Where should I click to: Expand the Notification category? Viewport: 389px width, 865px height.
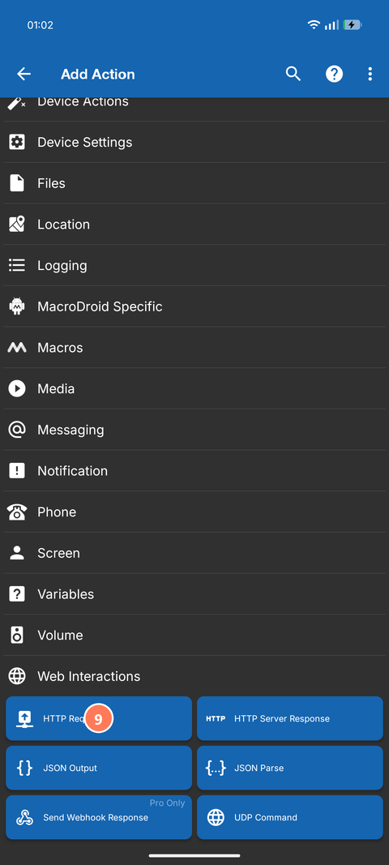(194, 470)
